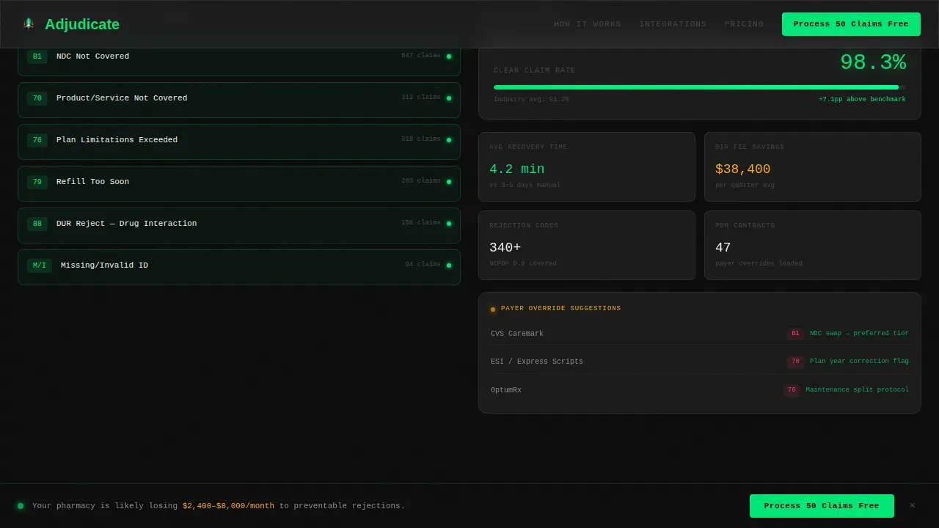Click the green indicator dot in bottom banner
Image resolution: width=939 pixels, height=528 pixels.
(21, 506)
